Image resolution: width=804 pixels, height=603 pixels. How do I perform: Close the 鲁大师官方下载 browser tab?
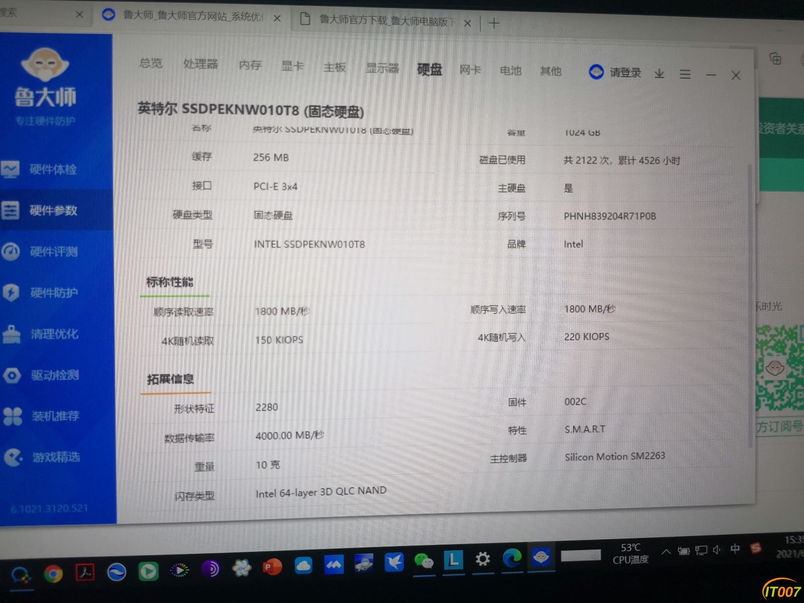[468, 23]
